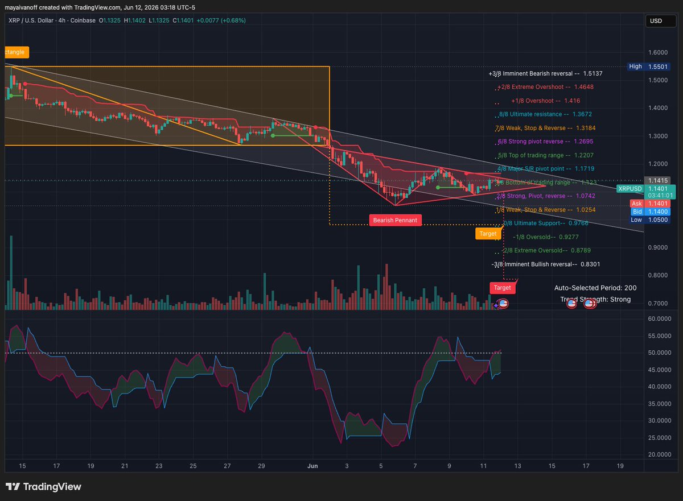
Task: Click the 'Jun' label on time axis
Action: [312, 466]
